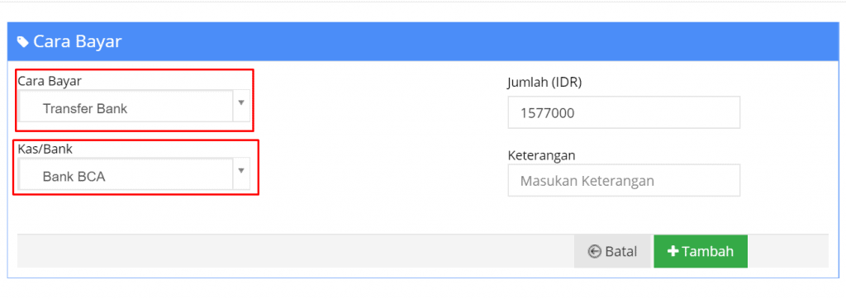Click the Cara Bayar panel title
This screenshot has width=846, height=299.
[78, 41]
